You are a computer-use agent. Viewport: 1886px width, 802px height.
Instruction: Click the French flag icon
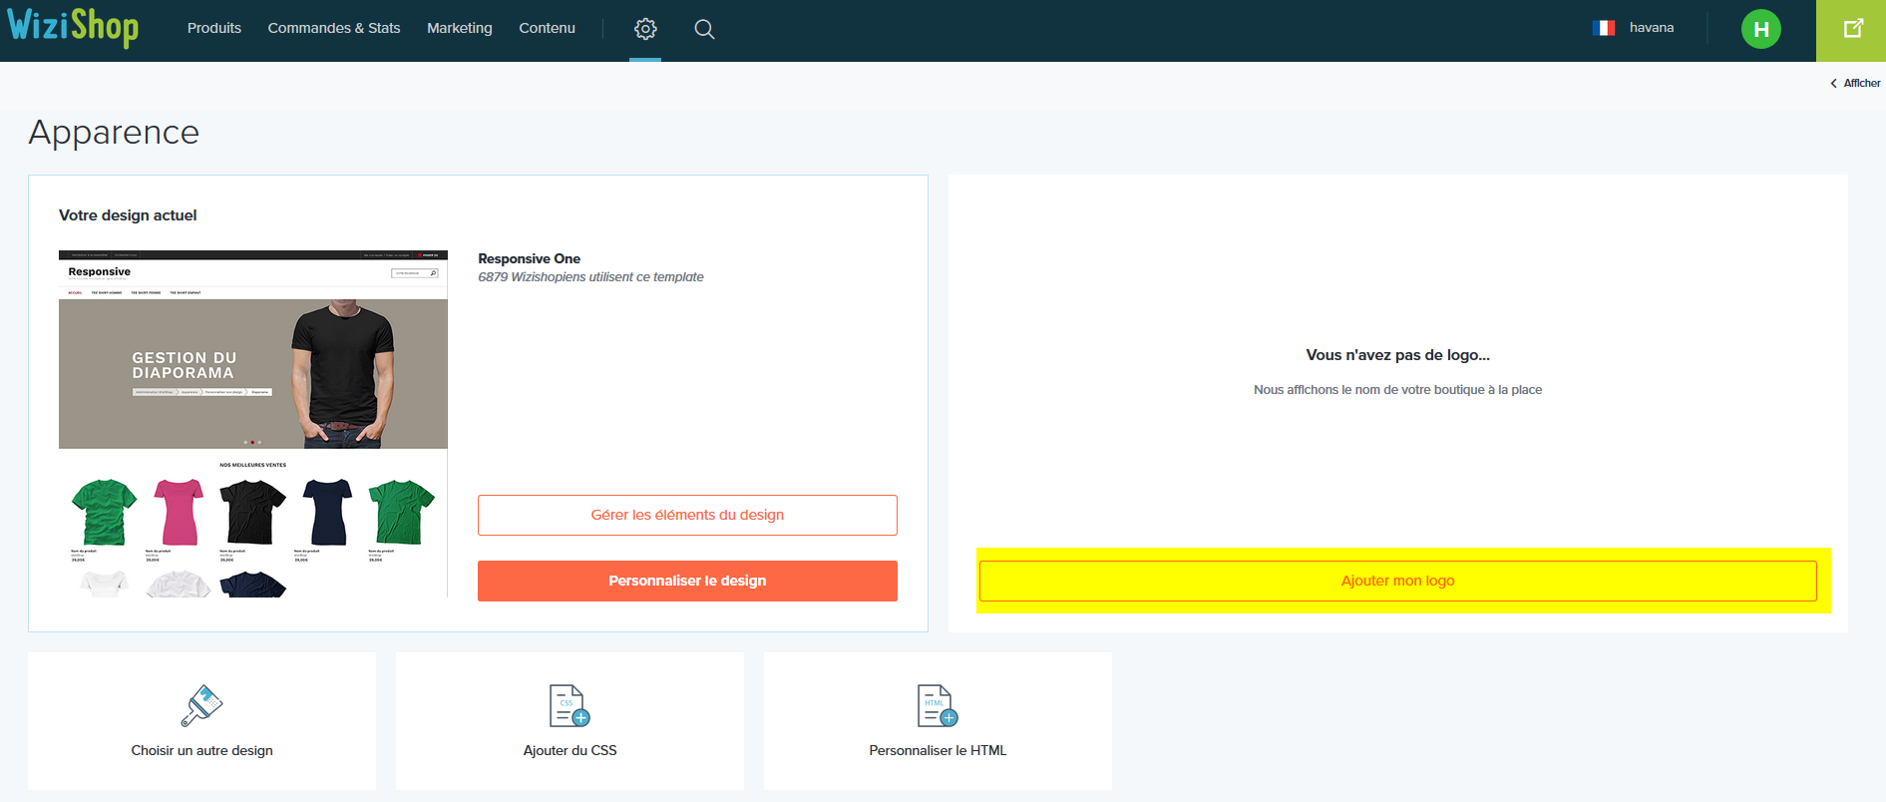1604,28
